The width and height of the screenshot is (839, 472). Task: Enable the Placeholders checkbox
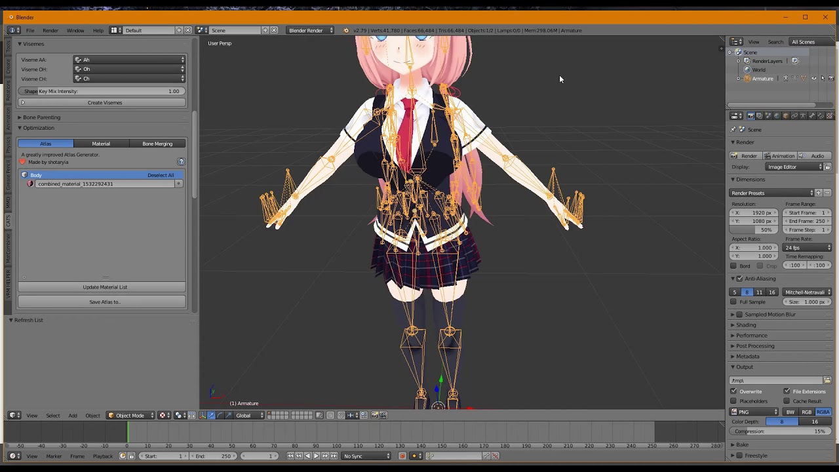733,401
